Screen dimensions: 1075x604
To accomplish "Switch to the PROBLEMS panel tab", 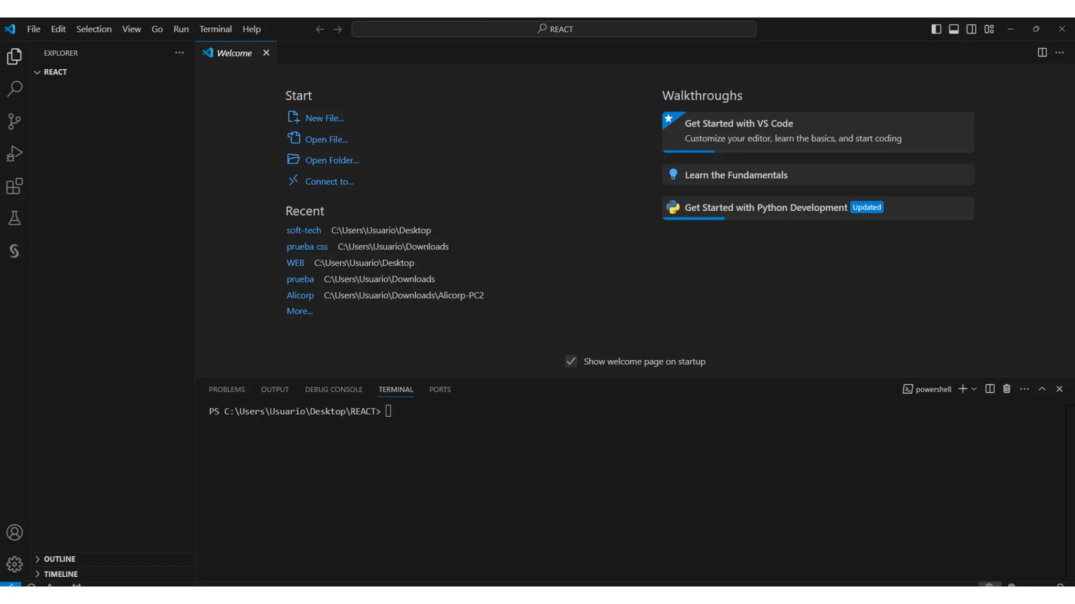I will pyautogui.click(x=227, y=390).
